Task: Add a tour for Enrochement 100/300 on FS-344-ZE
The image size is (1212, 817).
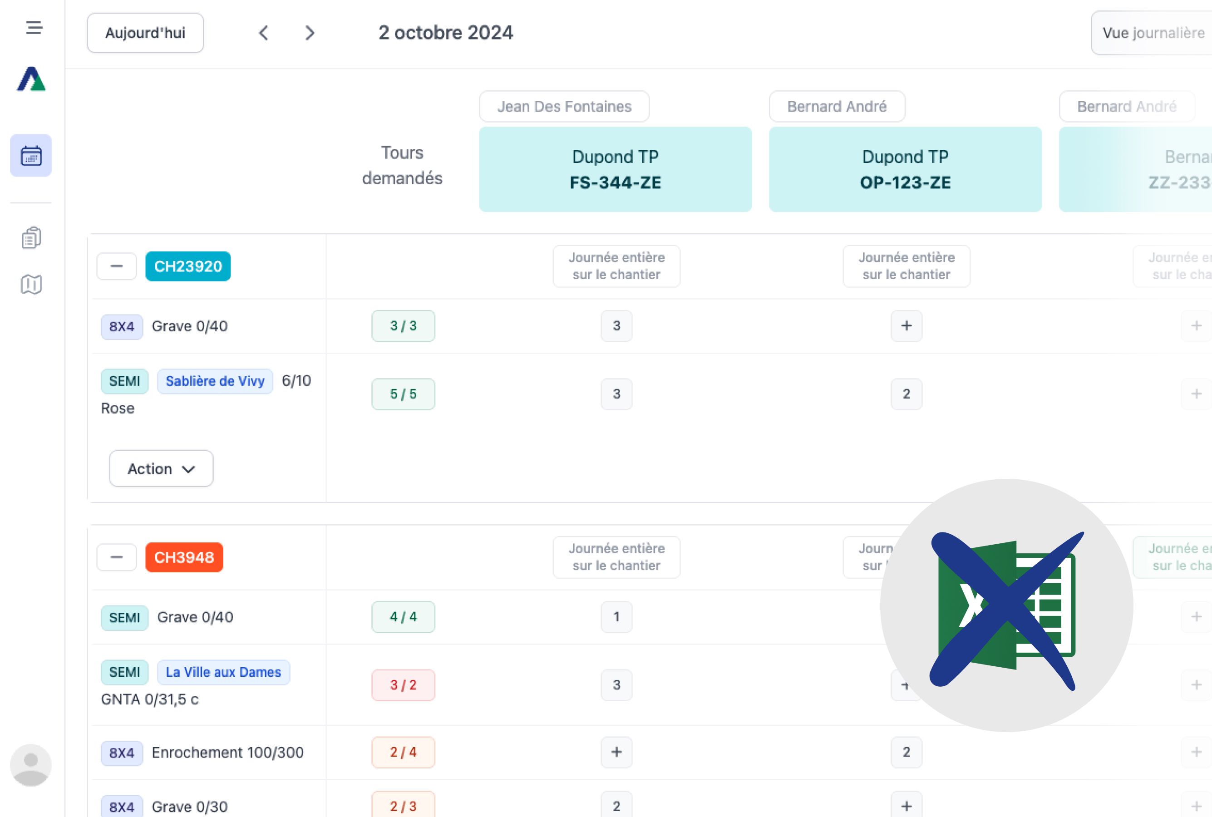Action: 616,753
